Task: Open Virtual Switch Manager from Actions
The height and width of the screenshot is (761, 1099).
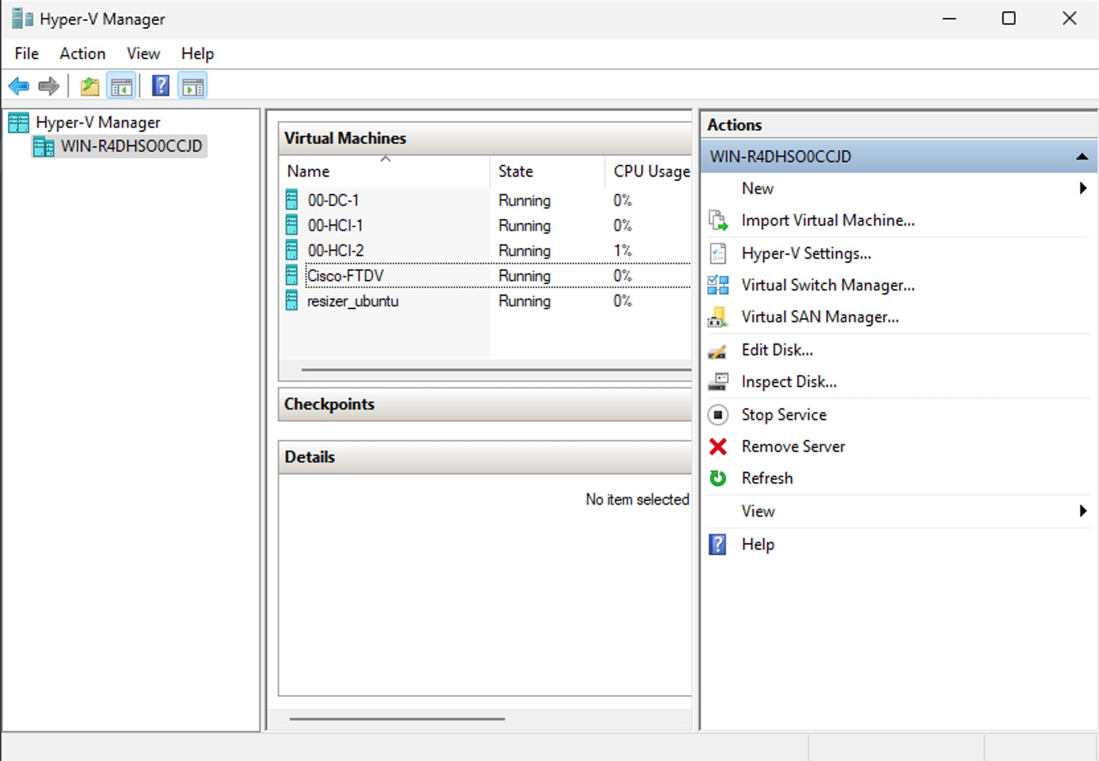Action: point(828,285)
